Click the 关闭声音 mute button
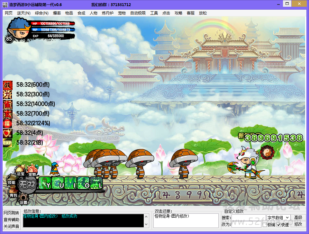The height and width of the screenshot is (234, 309). point(12,226)
